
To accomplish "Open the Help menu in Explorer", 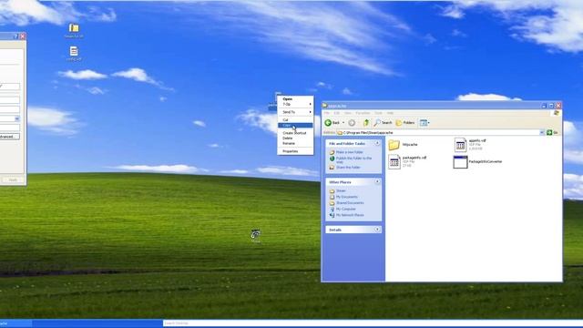I will click(x=390, y=113).
